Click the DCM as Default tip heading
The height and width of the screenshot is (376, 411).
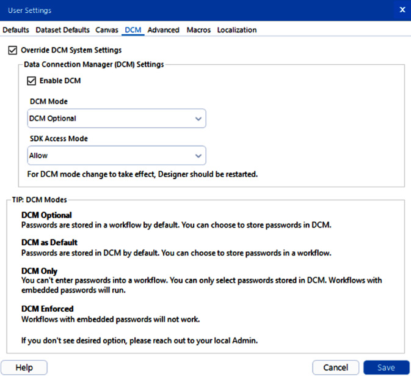[x=49, y=242]
